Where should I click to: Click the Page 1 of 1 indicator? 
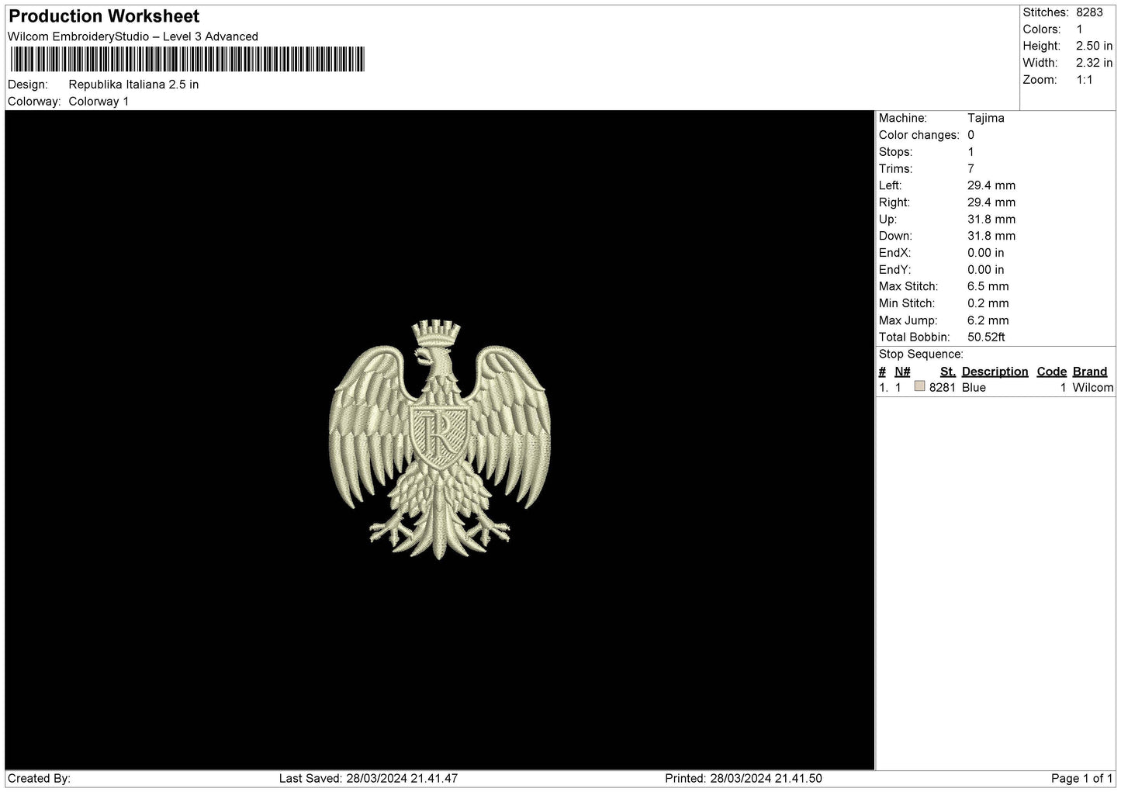(1082, 779)
